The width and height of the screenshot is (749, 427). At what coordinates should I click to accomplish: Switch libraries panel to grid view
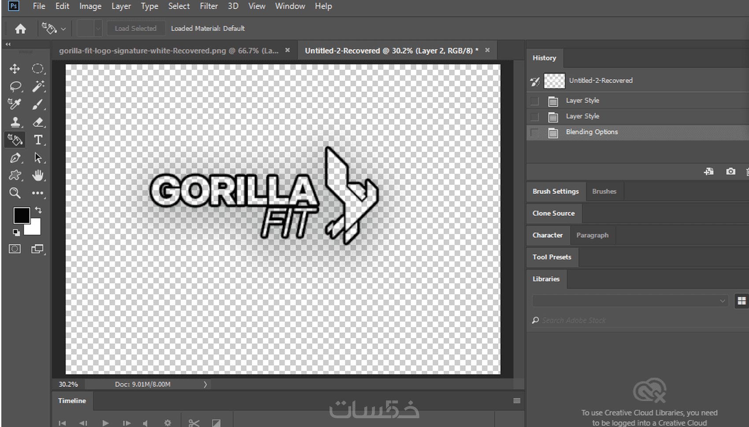742,301
